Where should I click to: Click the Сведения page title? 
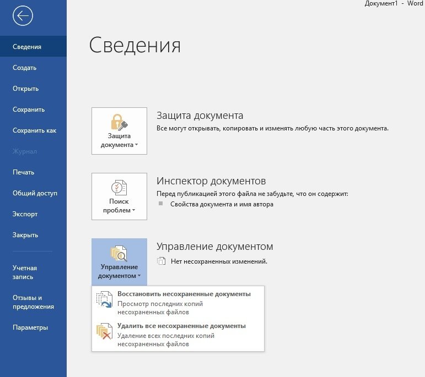click(x=135, y=45)
